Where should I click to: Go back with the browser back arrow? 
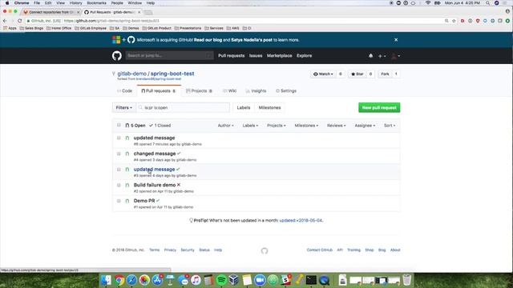click(x=5, y=21)
